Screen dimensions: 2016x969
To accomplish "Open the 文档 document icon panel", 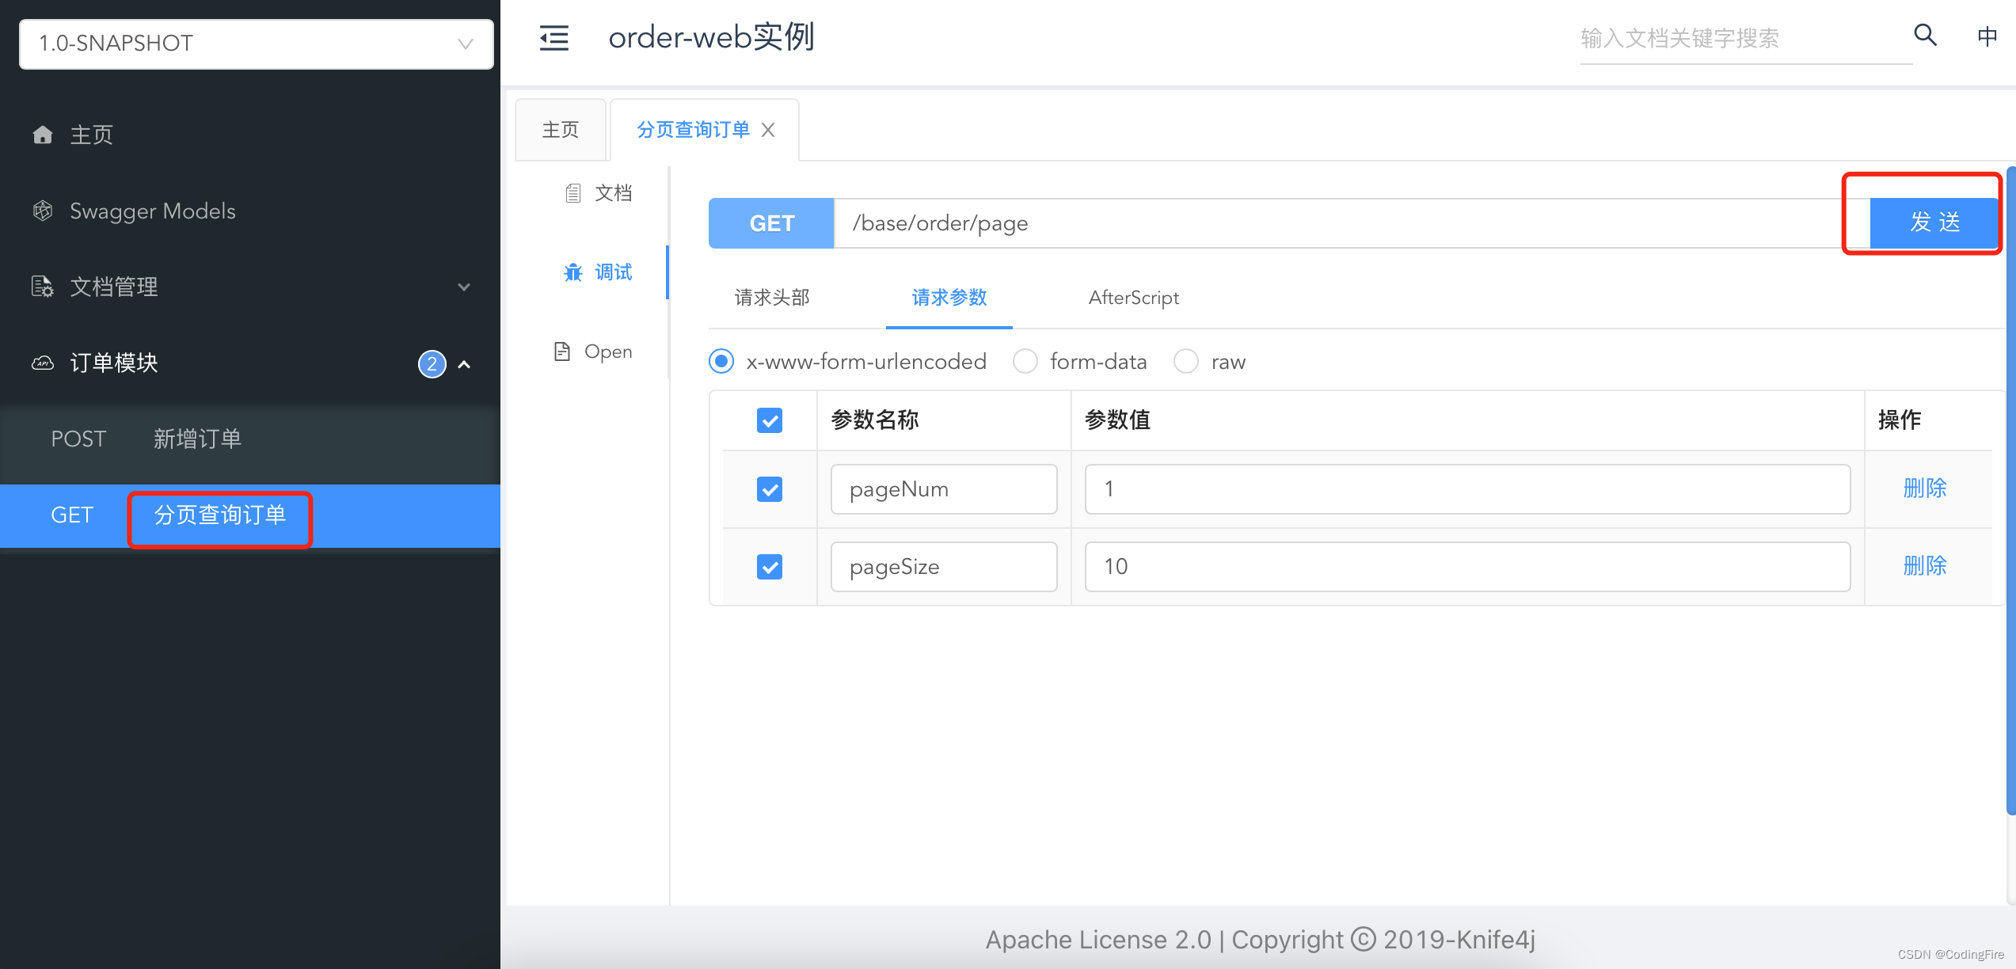I will (x=573, y=193).
